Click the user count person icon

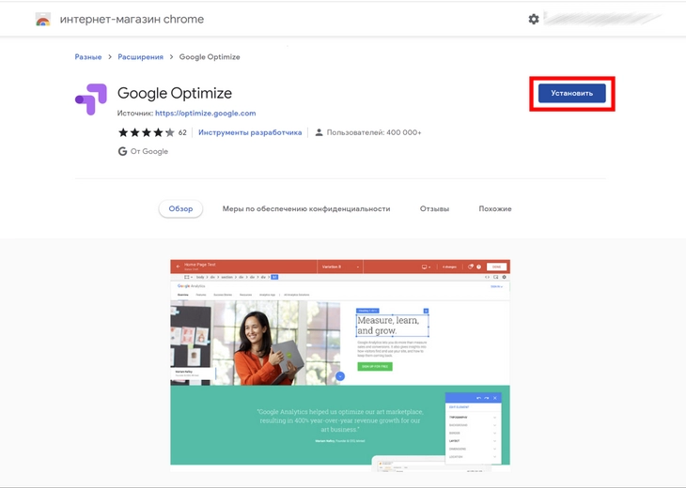pyautogui.click(x=320, y=132)
